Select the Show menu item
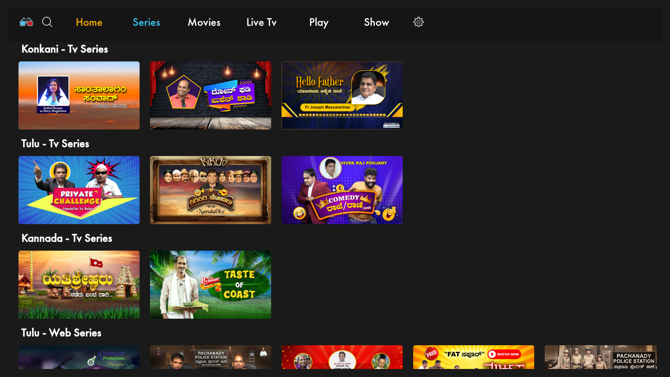 [x=377, y=22]
